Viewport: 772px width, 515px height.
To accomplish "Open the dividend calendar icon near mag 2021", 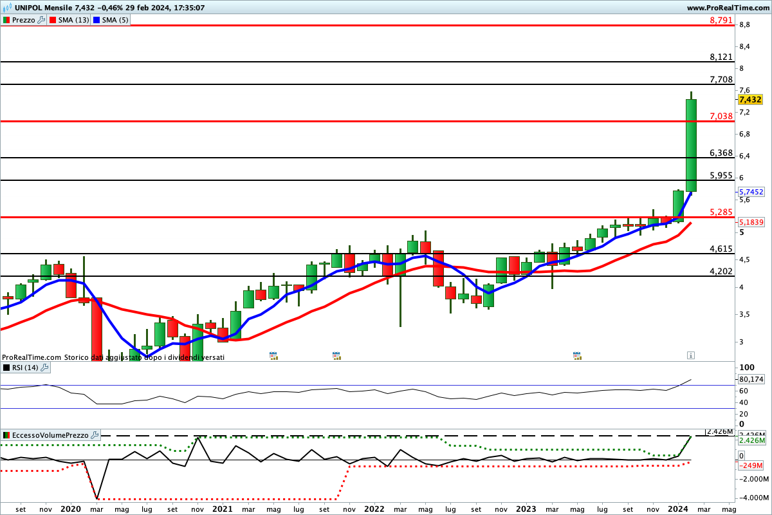I will pyautogui.click(x=273, y=355).
